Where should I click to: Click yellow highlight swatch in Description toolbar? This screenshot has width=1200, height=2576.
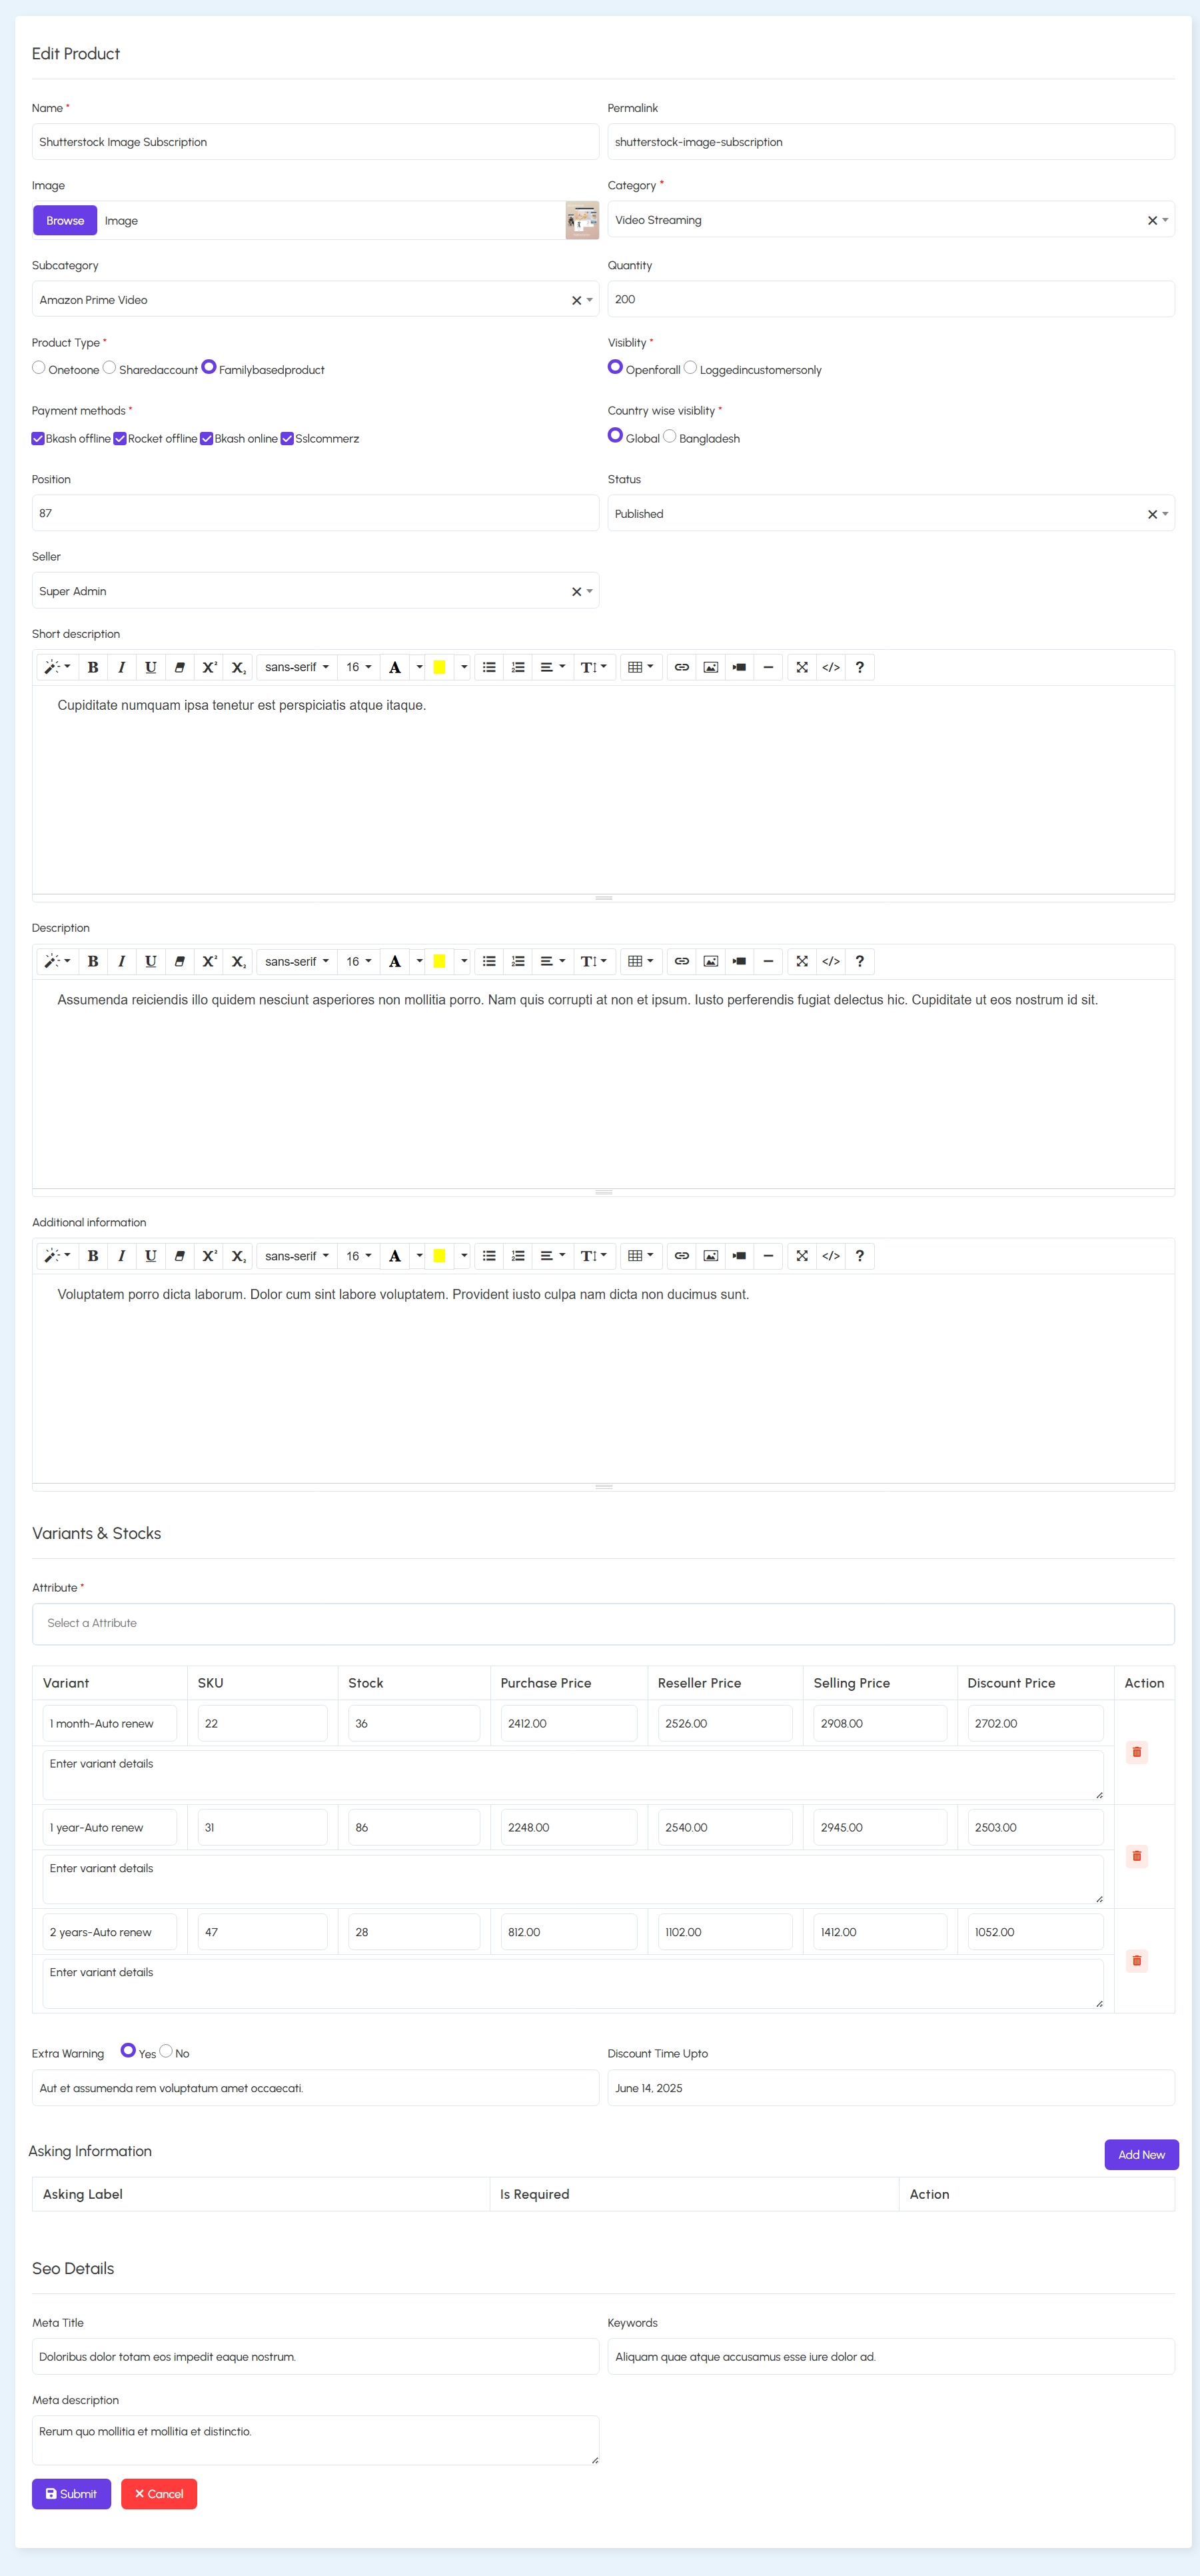coord(439,961)
